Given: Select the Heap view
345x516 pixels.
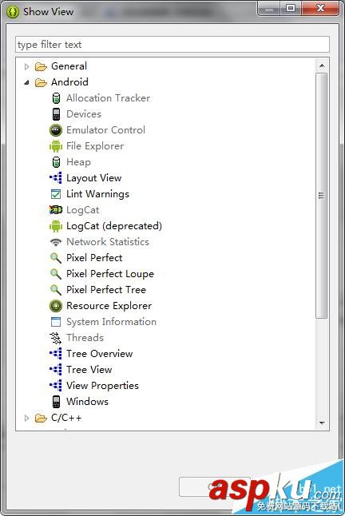Looking at the screenshot, I should pos(78,162).
